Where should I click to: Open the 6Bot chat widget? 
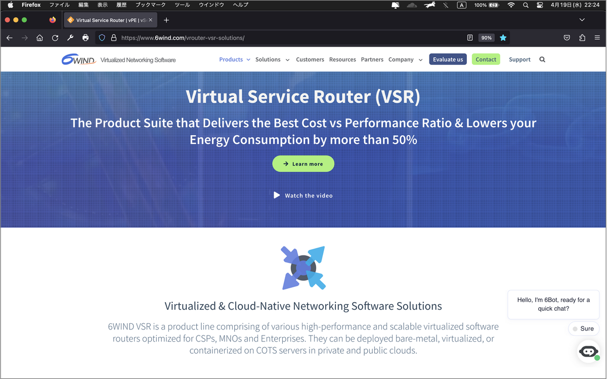[588, 351]
